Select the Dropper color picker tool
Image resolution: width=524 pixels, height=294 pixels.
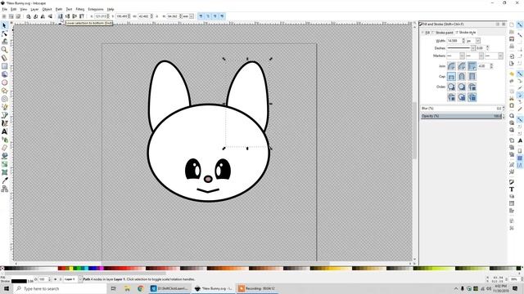(x=4, y=180)
